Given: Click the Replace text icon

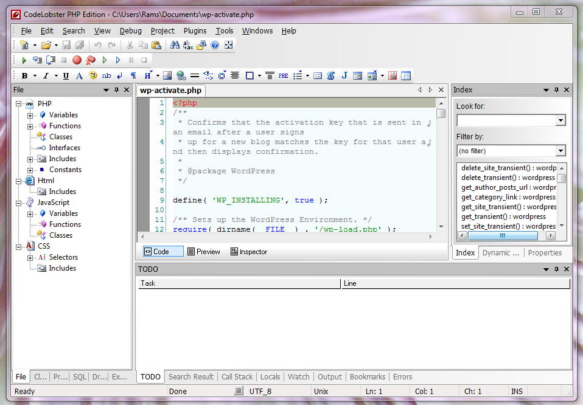Looking at the screenshot, I should [x=188, y=45].
